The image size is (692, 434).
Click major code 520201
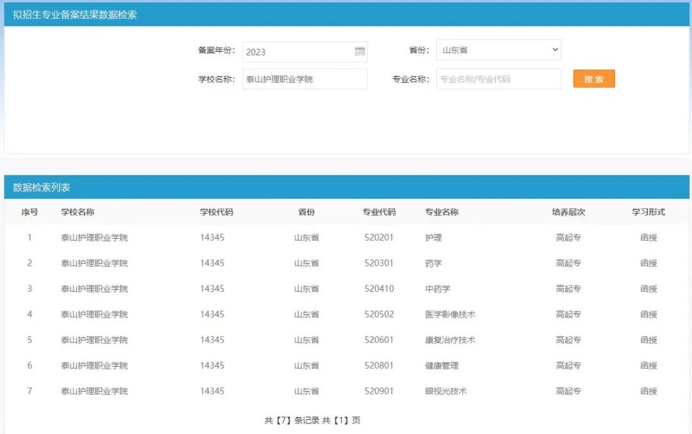pos(379,237)
